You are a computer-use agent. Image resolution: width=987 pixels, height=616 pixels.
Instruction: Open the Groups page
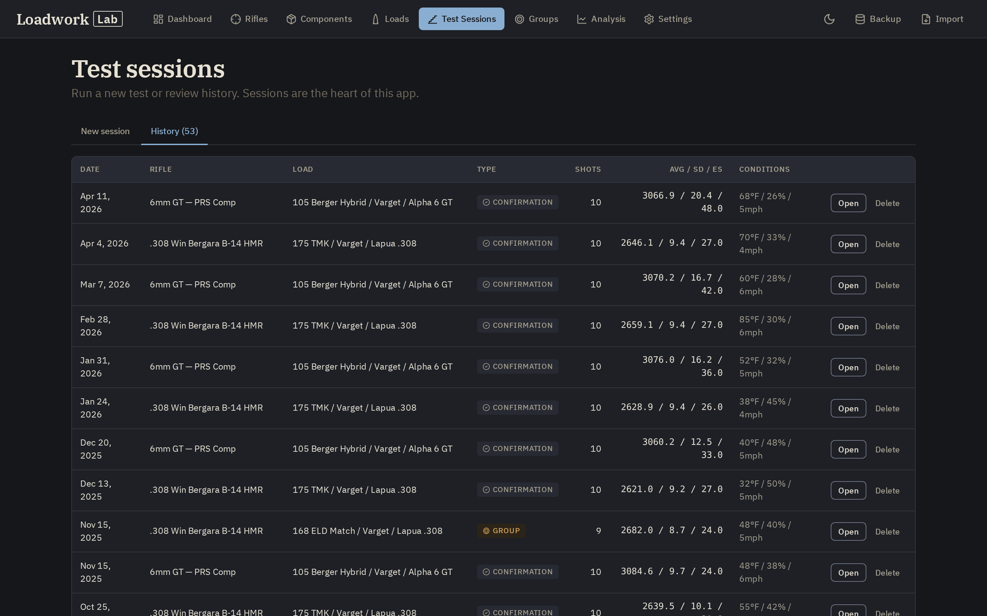point(536,19)
